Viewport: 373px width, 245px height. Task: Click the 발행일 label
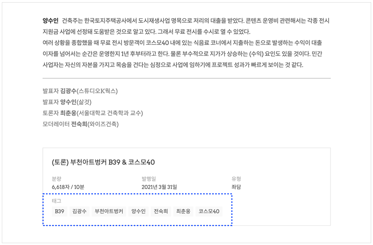148,179
